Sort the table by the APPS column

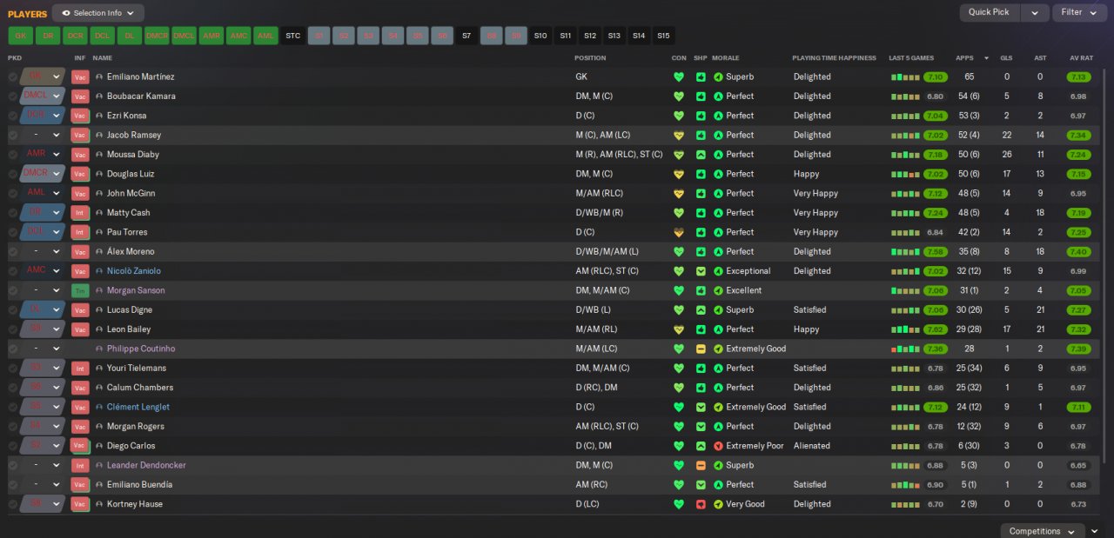point(964,58)
